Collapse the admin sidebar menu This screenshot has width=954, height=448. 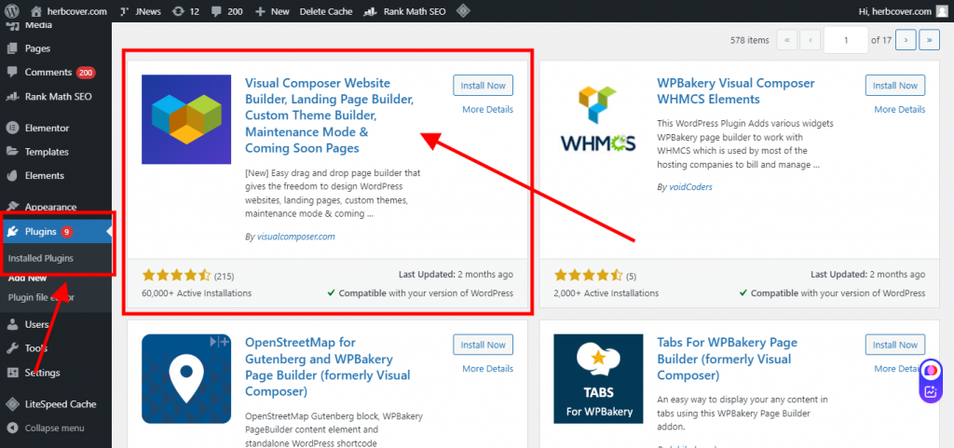click(54, 428)
